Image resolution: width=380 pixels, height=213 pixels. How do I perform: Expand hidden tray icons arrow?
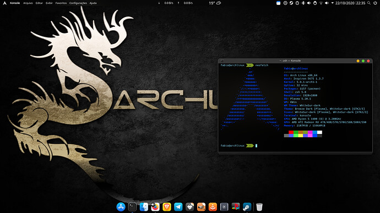(x=333, y=3)
